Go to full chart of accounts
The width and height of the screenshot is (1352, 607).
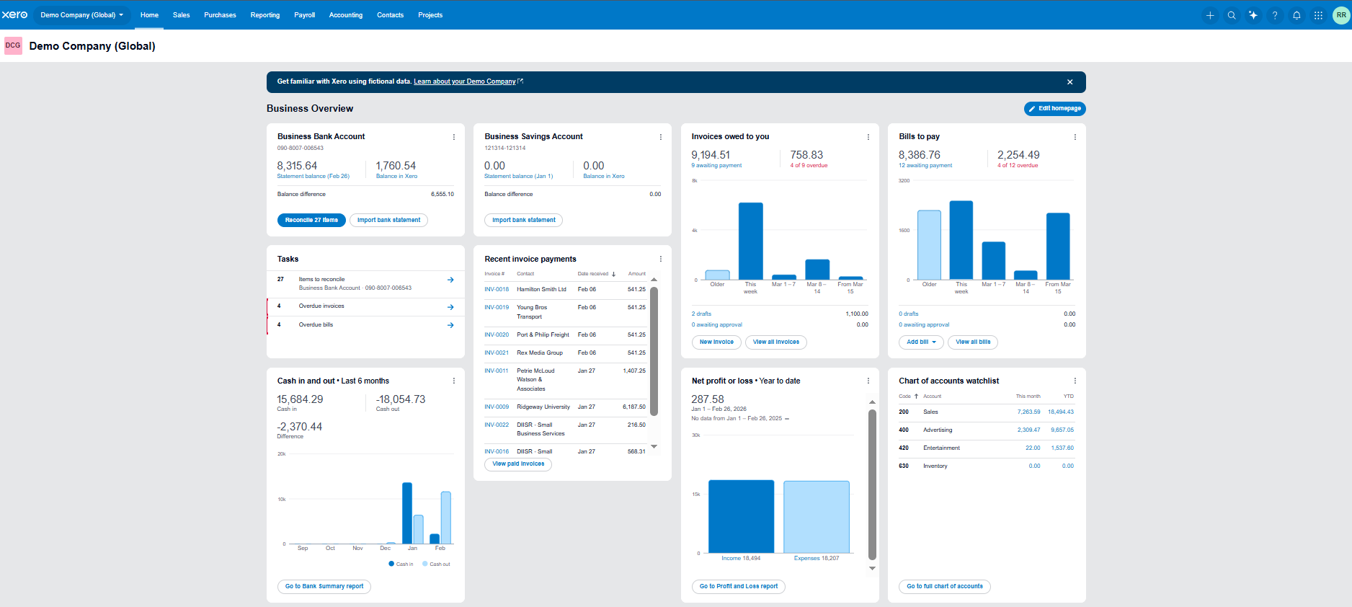tap(945, 587)
